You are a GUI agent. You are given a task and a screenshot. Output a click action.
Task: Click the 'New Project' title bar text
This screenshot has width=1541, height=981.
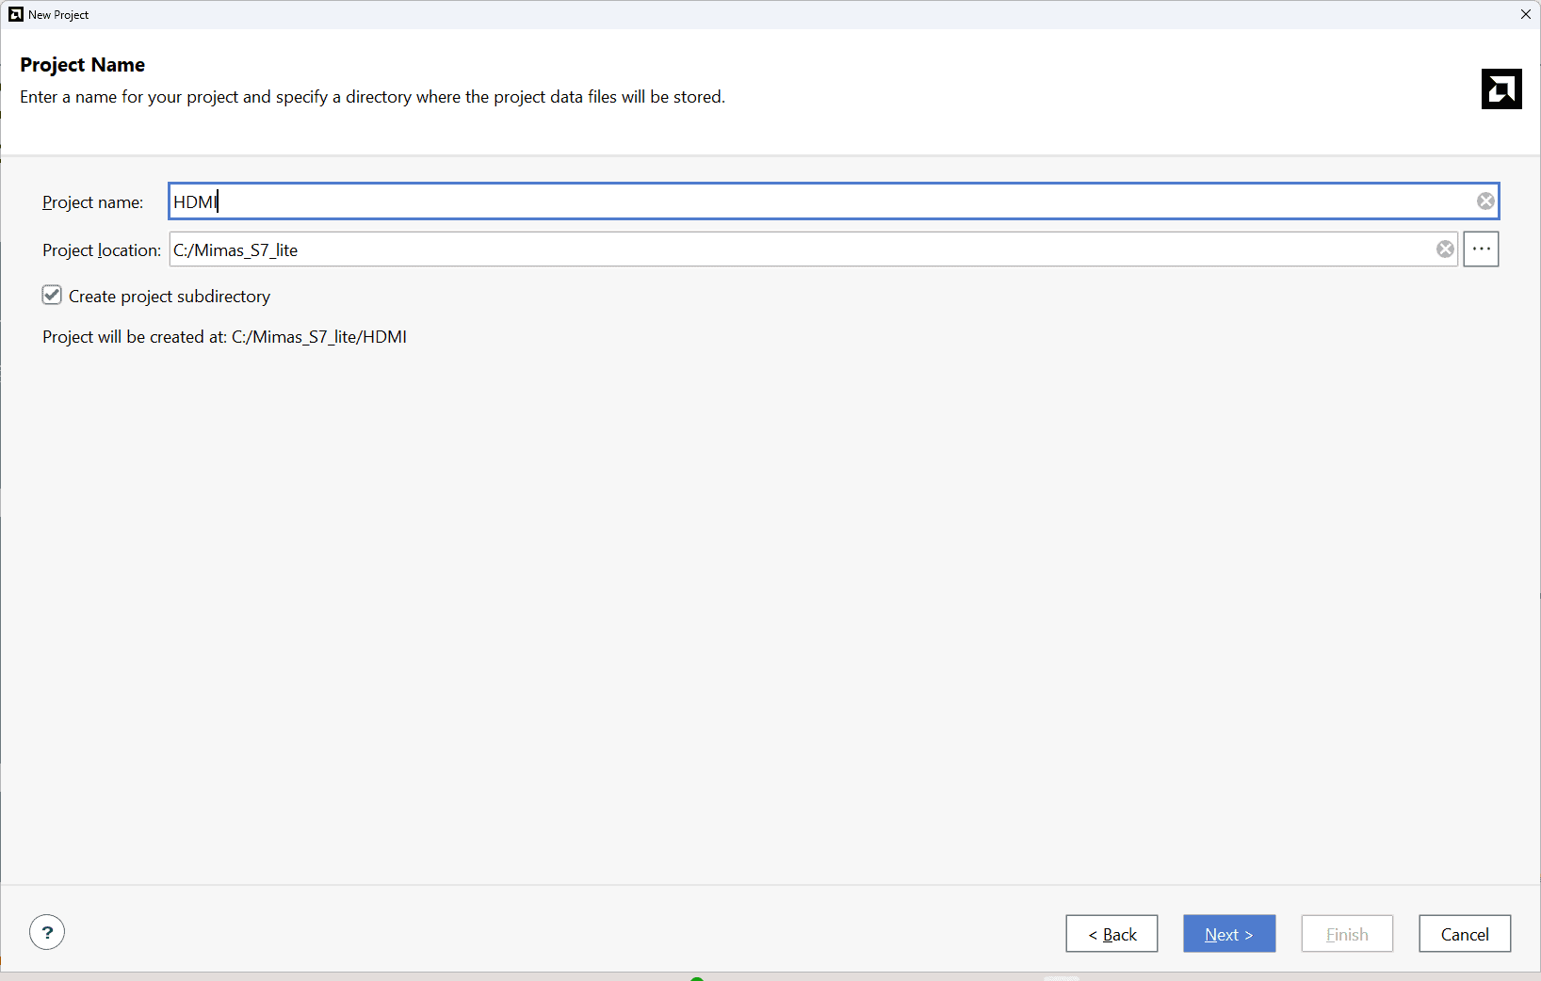(58, 15)
